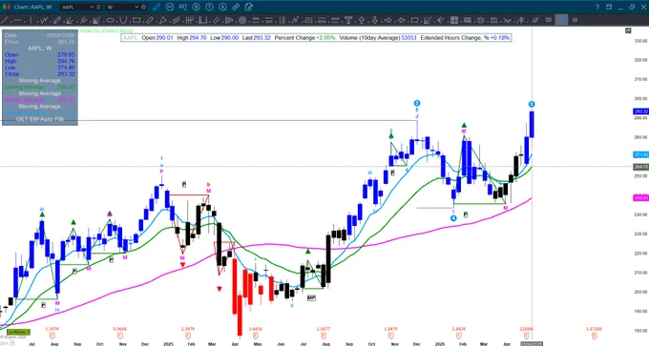Select the pencil freehand drawing tool

tap(57, 20)
